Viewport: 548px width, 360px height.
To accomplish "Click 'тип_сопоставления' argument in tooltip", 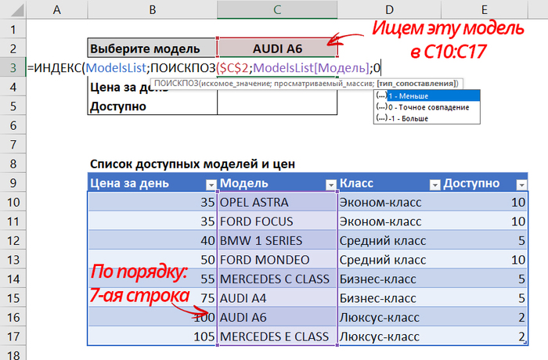I will (416, 84).
